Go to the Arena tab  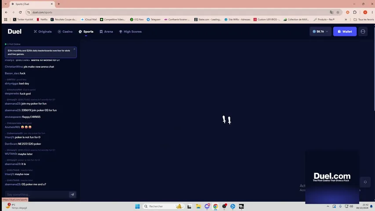[x=106, y=32]
